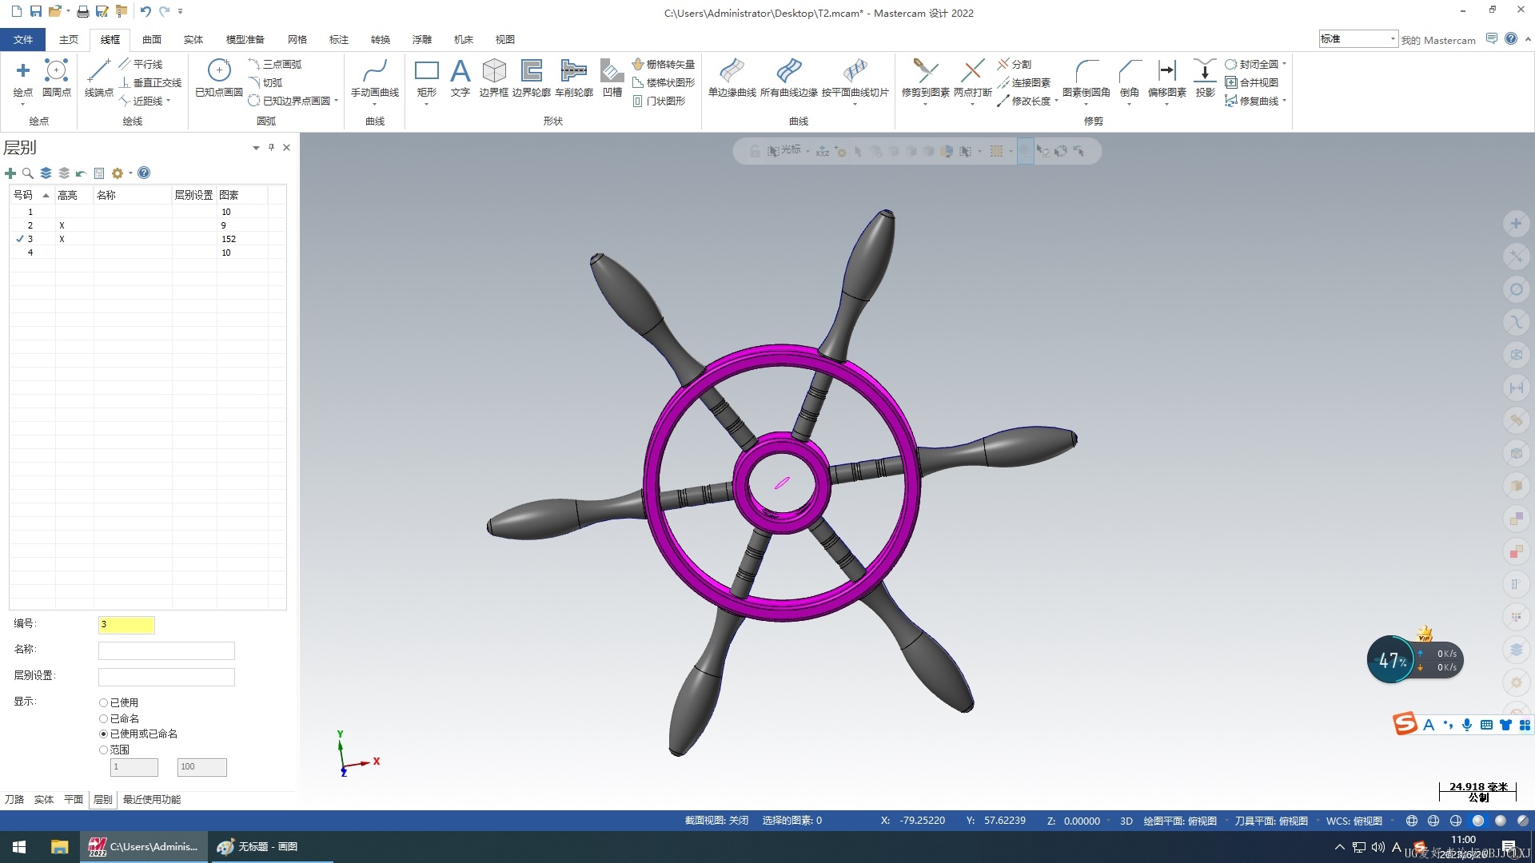Image resolution: width=1535 pixels, height=863 pixels.
Task: Select the 两点打断 break tool
Action: click(x=973, y=78)
